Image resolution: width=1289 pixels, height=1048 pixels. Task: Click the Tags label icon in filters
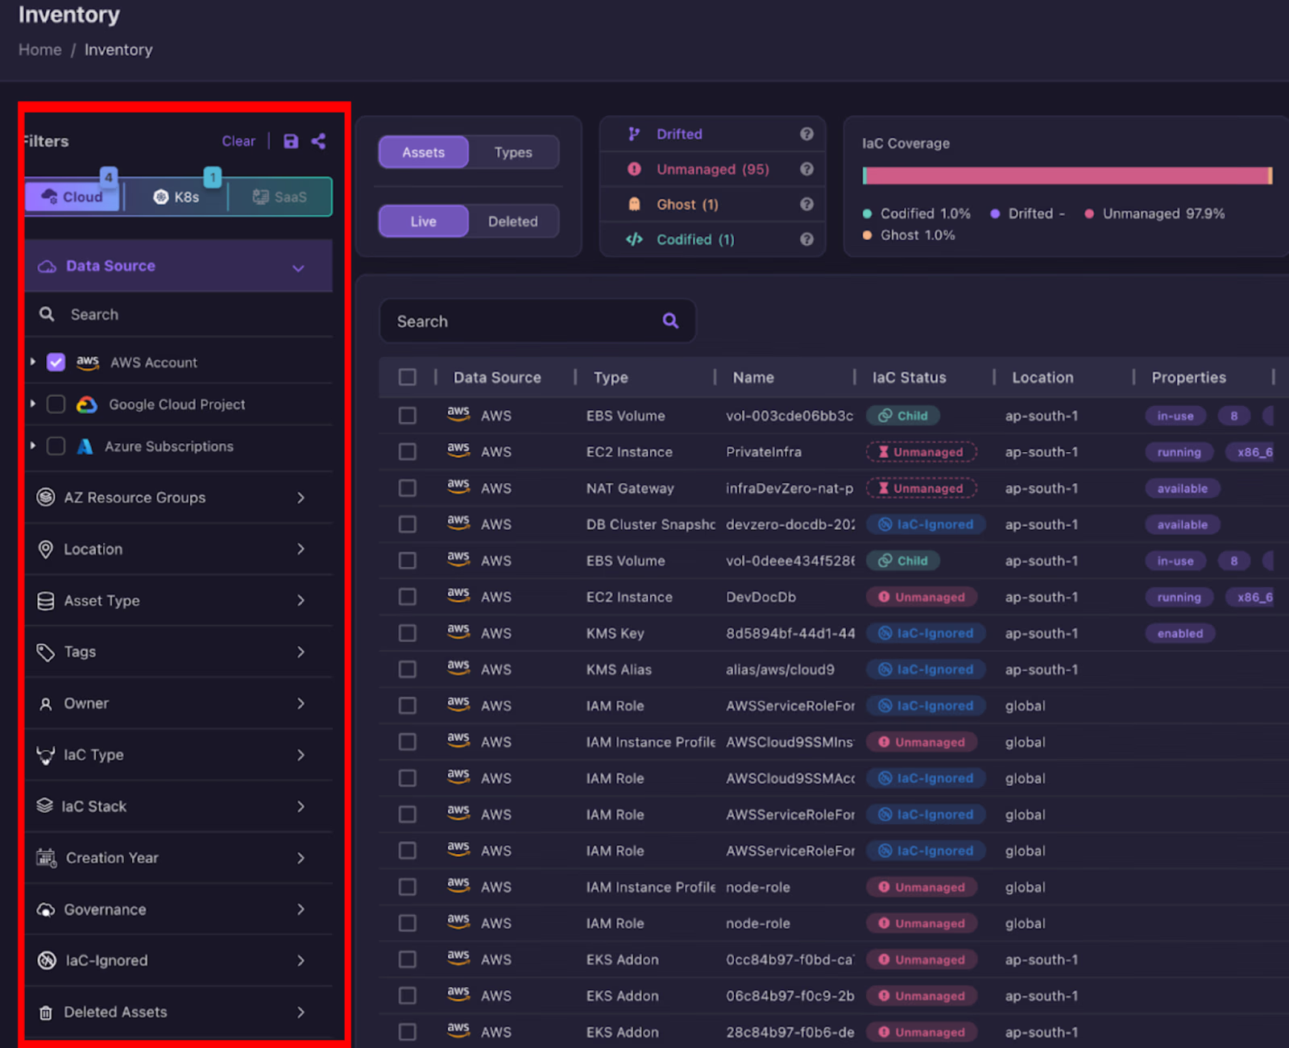46,652
